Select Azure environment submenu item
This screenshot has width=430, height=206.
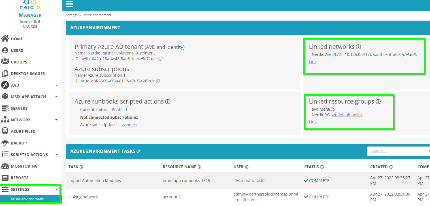click(30, 199)
